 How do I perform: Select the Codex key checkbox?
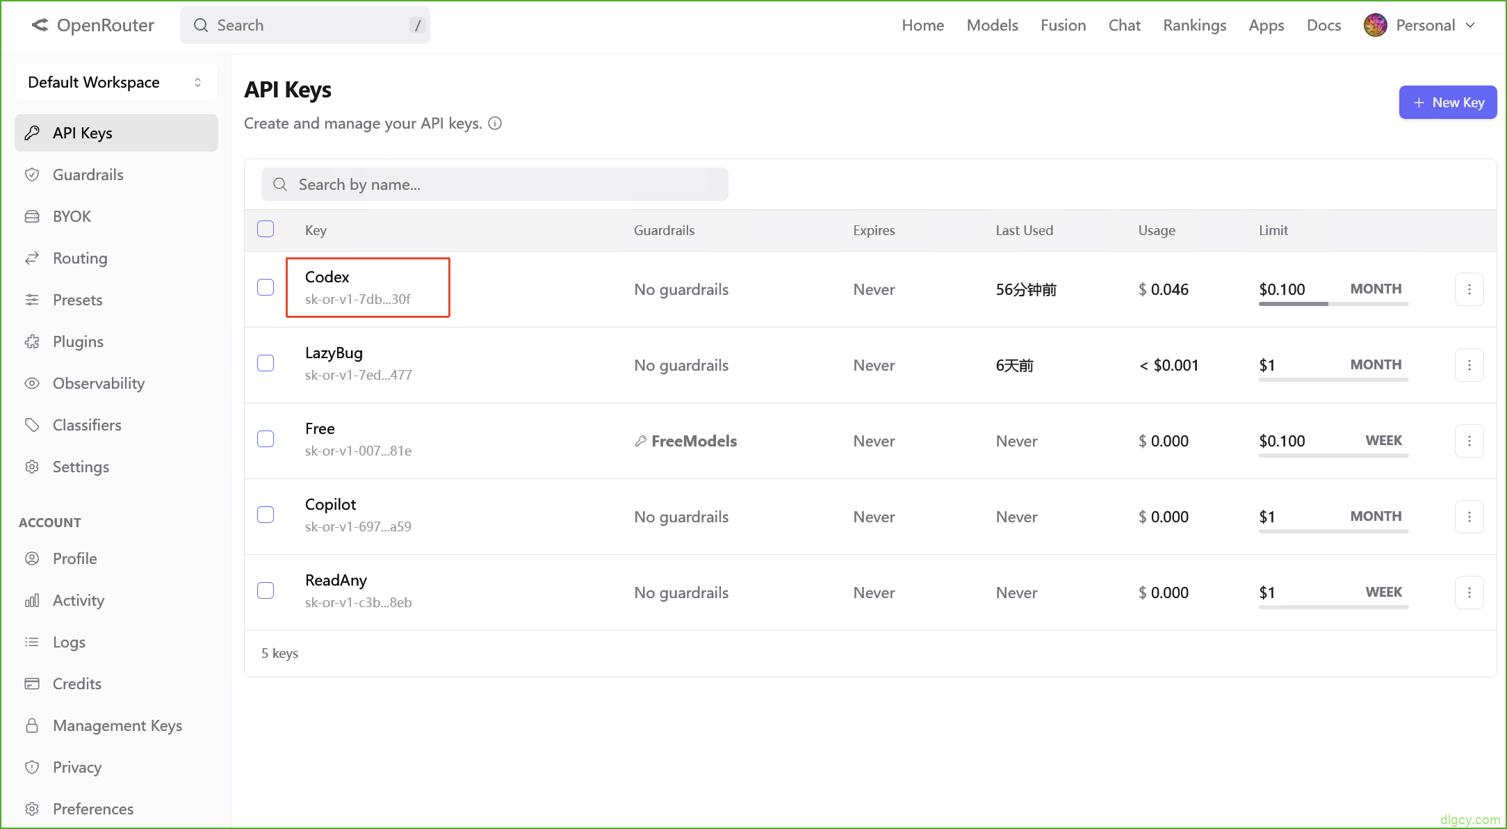click(266, 287)
